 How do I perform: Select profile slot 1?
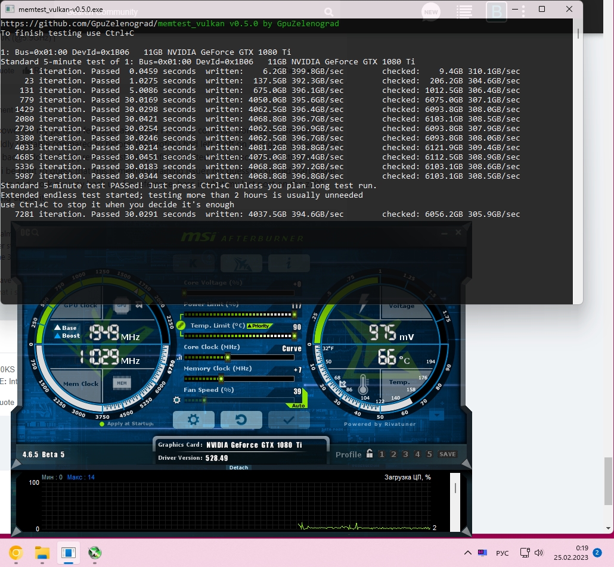[382, 454]
